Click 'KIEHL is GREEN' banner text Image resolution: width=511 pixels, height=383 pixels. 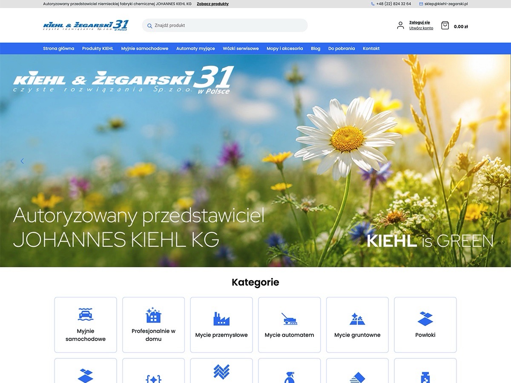click(x=430, y=241)
